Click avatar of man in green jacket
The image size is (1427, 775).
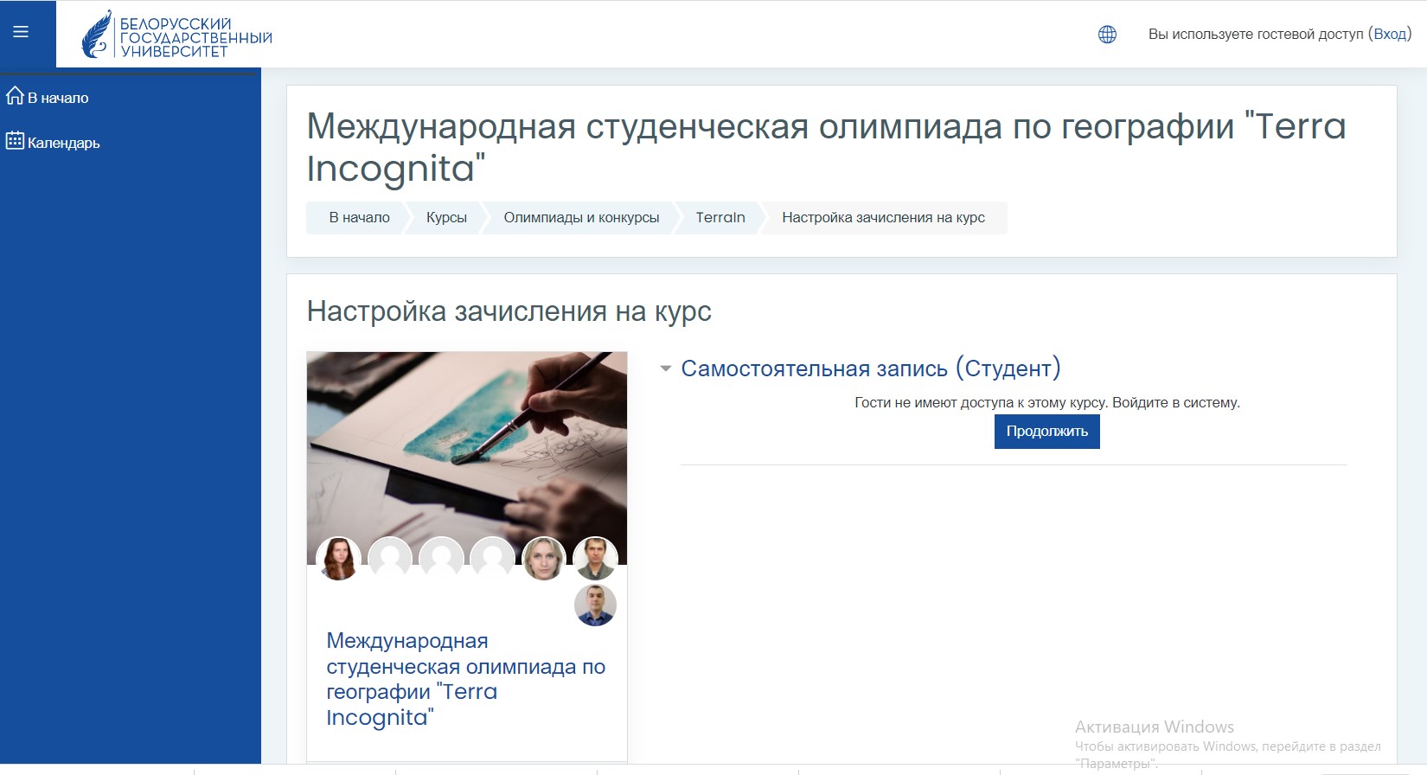(x=595, y=559)
